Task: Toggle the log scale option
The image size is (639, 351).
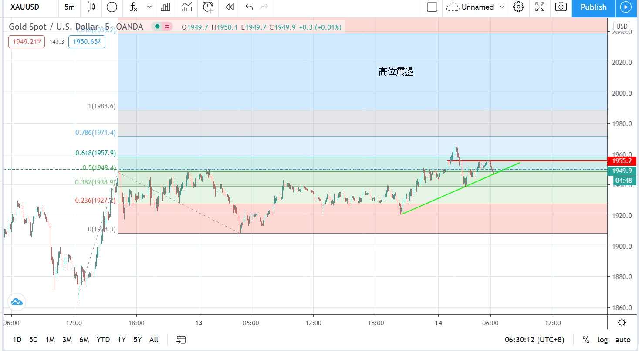Action: coord(602,340)
